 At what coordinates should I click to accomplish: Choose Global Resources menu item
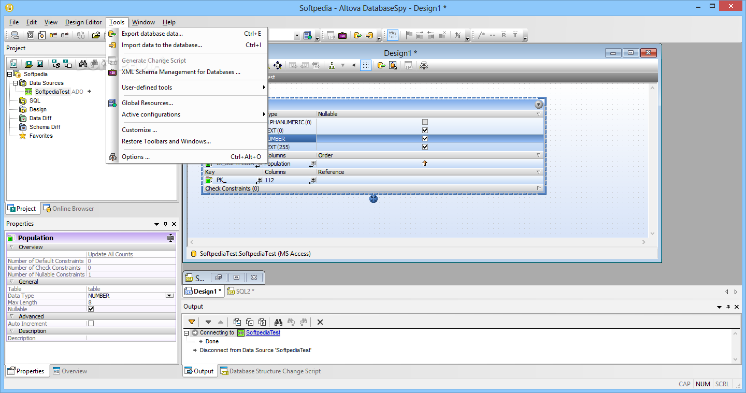[x=187, y=103]
